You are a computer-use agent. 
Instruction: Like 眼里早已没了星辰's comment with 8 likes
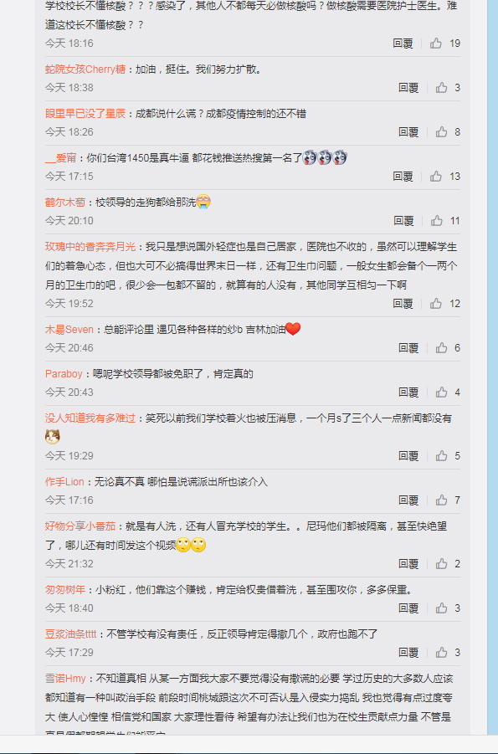click(x=441, y=131)
